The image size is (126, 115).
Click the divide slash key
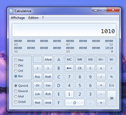(101, 77)
